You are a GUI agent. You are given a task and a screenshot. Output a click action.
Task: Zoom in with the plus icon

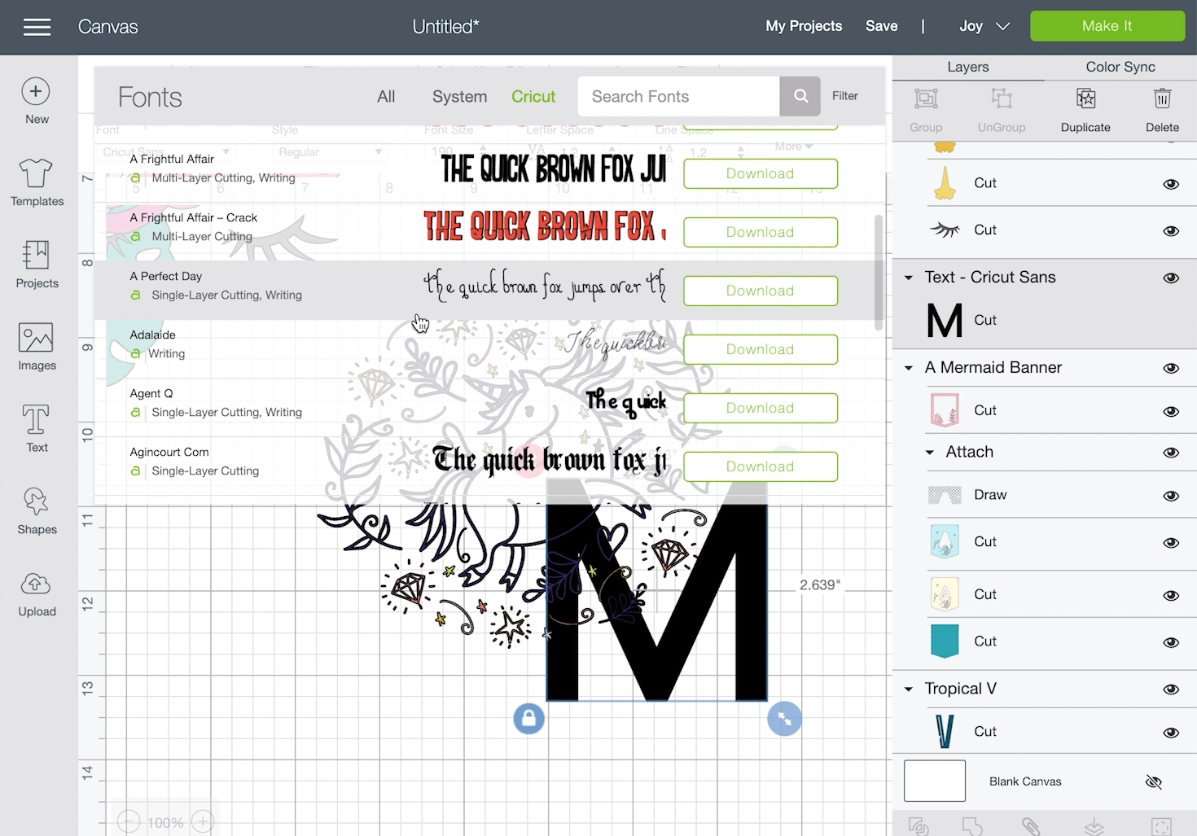point(203,822)
